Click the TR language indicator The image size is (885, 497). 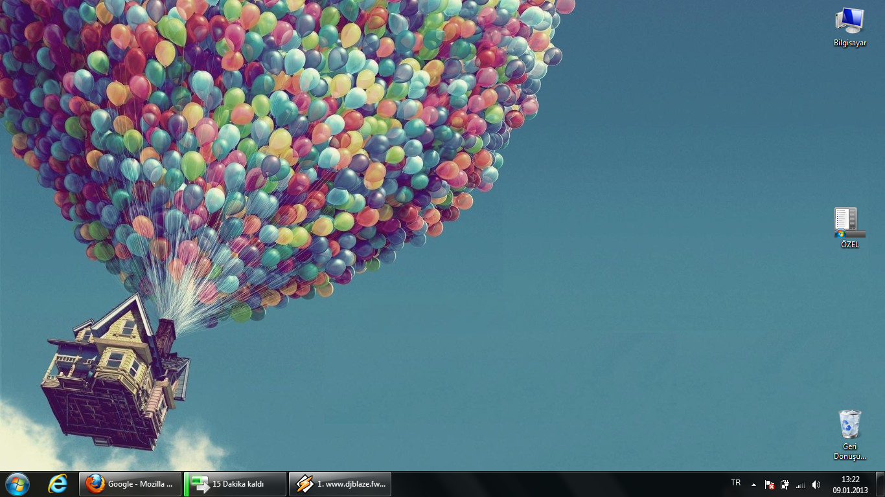point(736,483)
